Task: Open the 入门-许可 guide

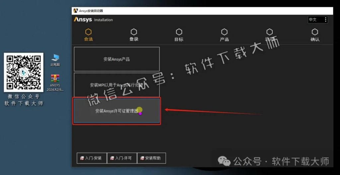Action: 122,158
